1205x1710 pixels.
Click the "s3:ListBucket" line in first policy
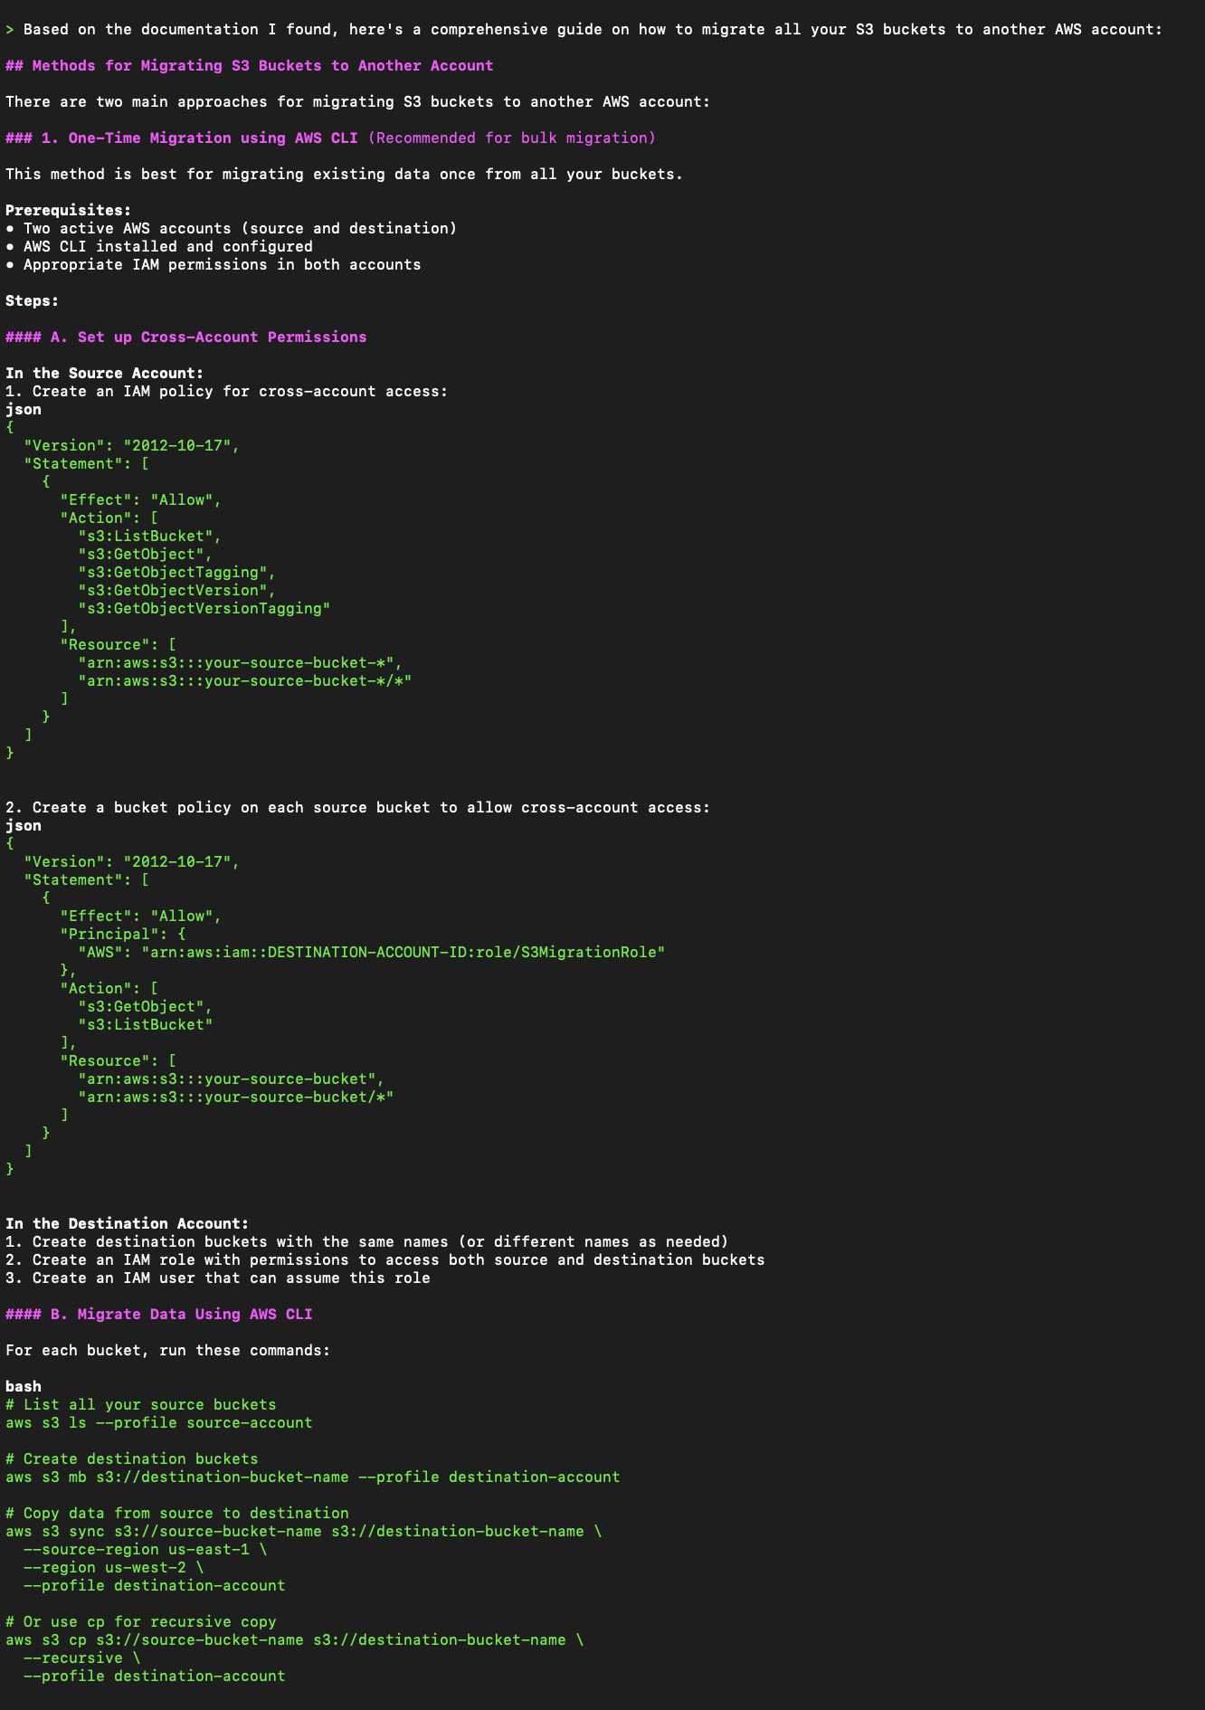[150, 536]
